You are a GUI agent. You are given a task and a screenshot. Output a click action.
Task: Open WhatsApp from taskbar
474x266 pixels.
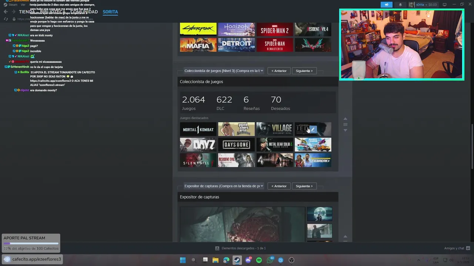[270, 260]
